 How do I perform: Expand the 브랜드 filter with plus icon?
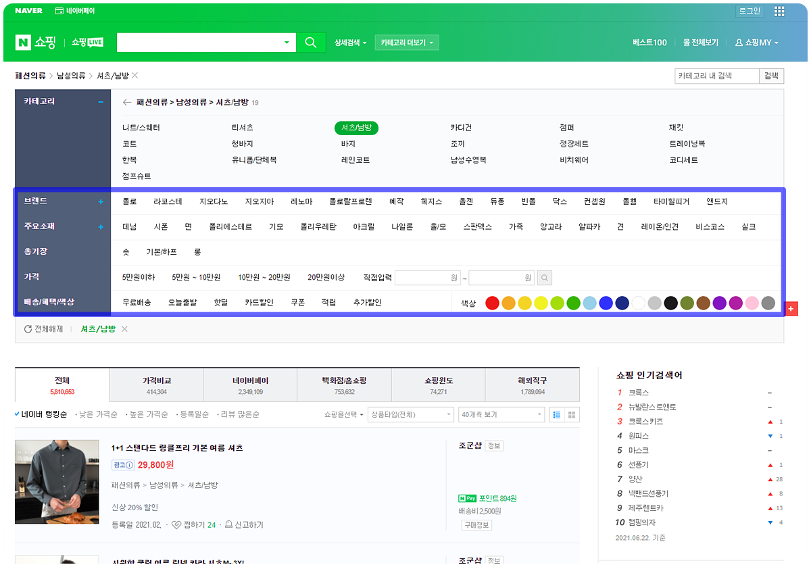pos(101,201)
